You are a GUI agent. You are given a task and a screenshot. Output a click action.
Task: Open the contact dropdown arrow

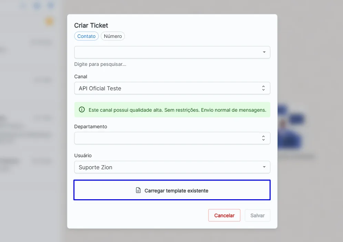264,52
